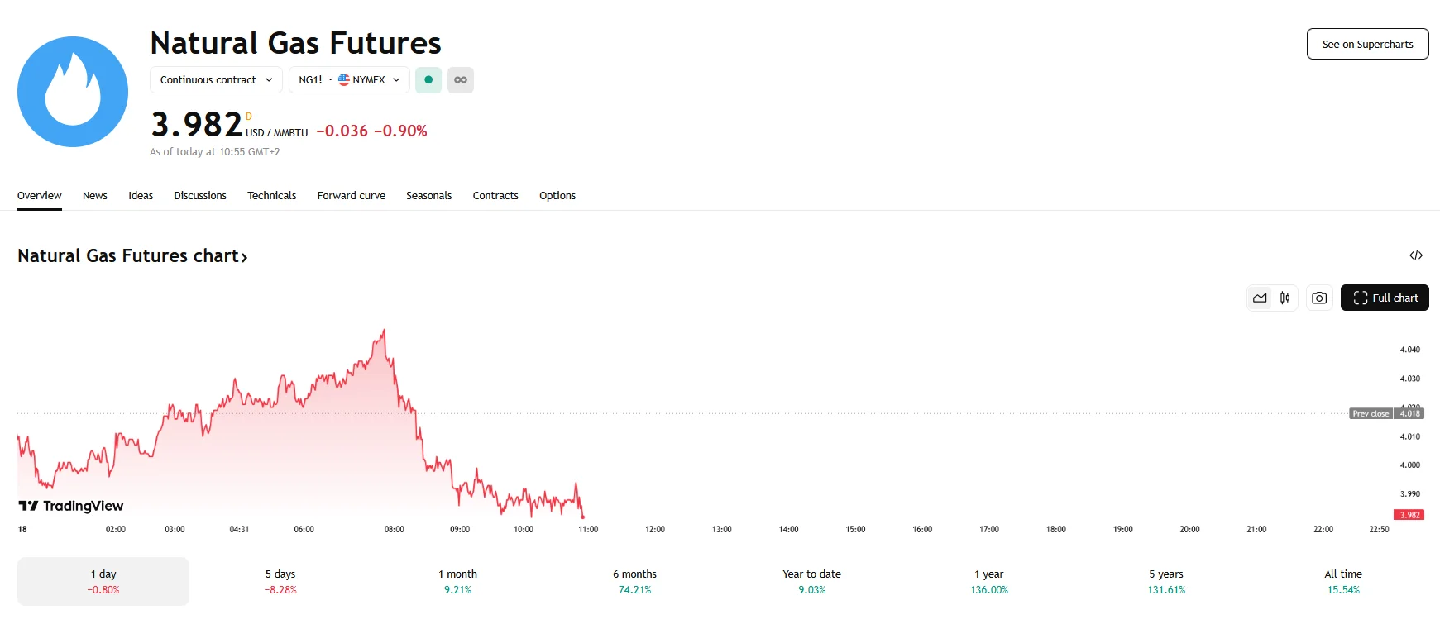Click the infinity icon next to market status
The height and width of the screenshot is (629, 1440).
(x=461, y=79)
